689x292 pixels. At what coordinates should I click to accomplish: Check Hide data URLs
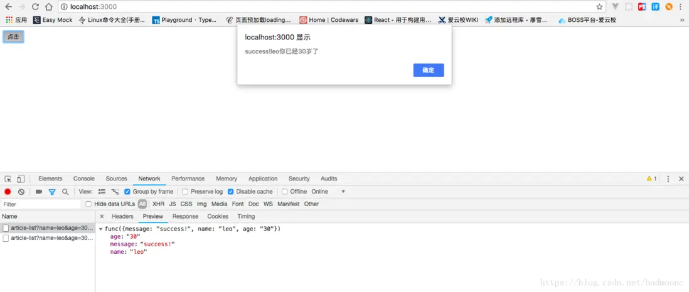point(88,204)
